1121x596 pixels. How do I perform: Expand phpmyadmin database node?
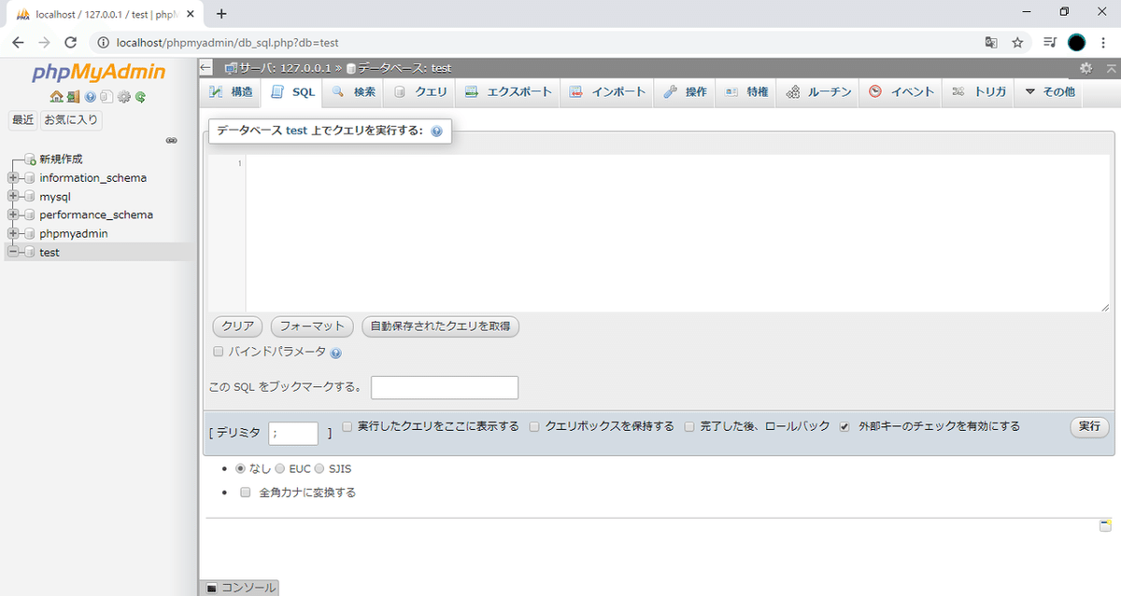[12, 234]
